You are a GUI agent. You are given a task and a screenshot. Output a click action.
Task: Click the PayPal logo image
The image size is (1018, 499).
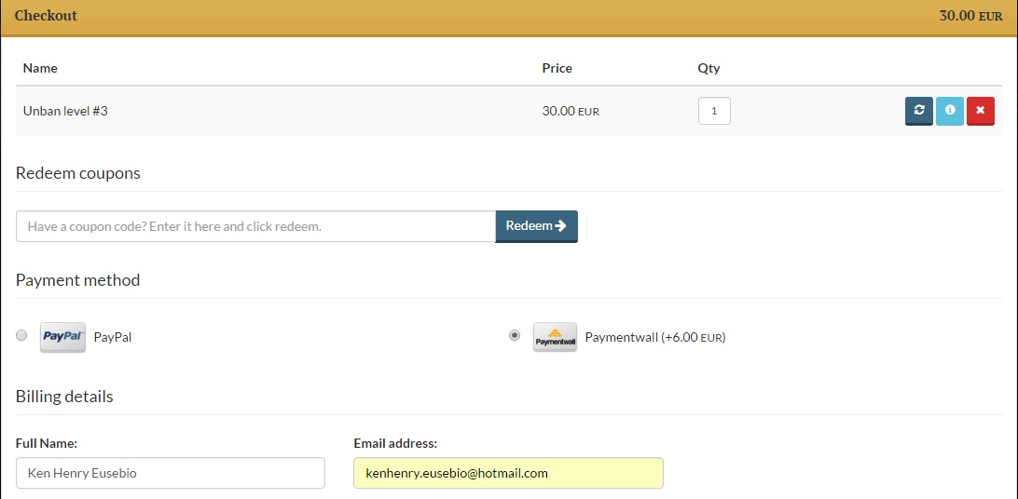click(x=63, y=337)
